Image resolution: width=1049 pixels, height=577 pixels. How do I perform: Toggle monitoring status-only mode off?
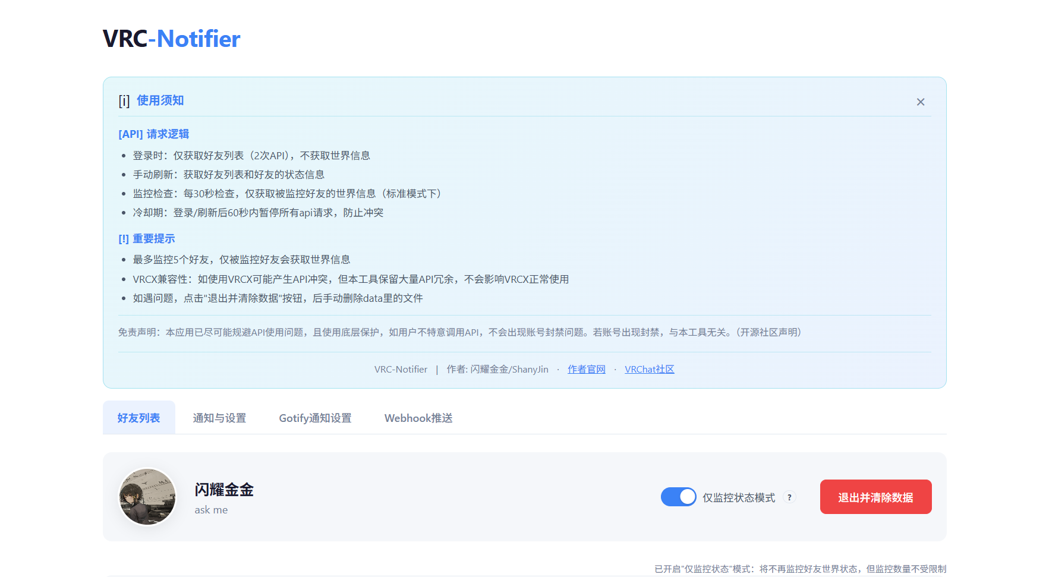point(678,497)
